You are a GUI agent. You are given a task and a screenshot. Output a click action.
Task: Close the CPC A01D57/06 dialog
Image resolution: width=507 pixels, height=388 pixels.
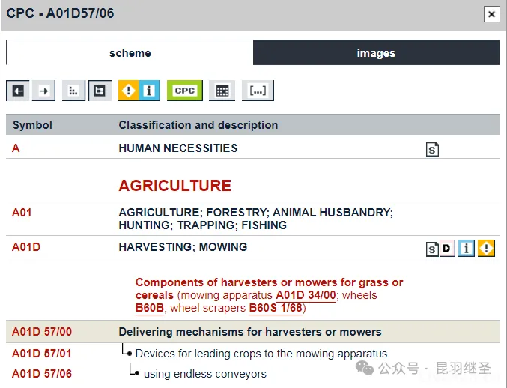[491, 14]
